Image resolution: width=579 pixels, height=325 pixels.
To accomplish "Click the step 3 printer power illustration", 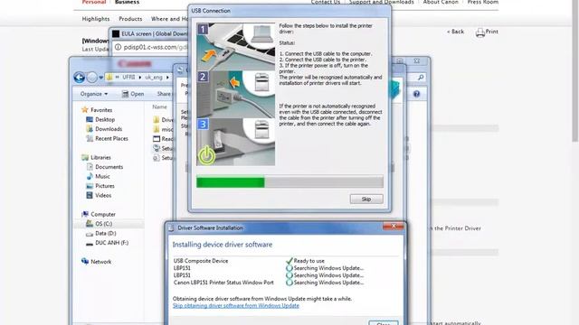I will click(235, 142).
